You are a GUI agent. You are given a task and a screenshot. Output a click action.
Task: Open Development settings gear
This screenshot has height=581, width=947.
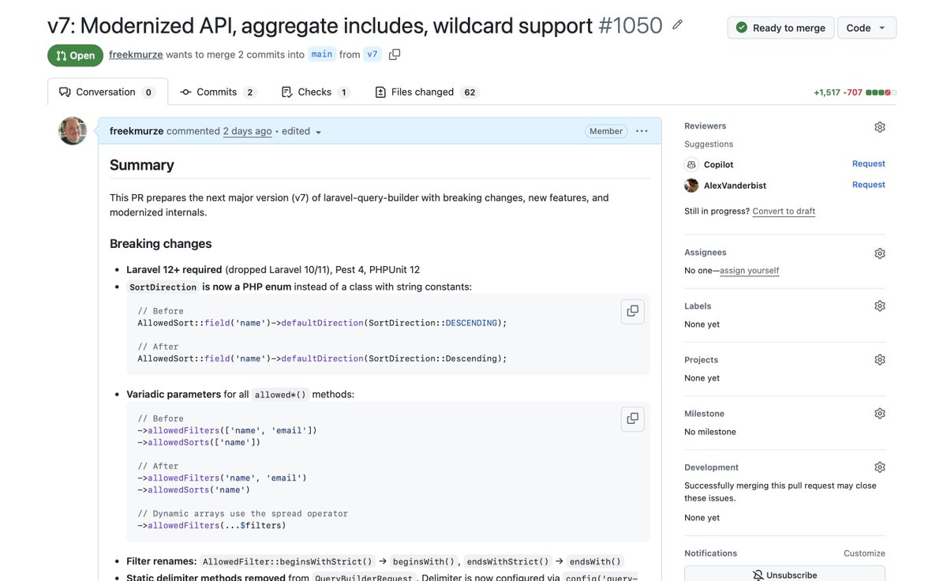(x=880, y=467)
